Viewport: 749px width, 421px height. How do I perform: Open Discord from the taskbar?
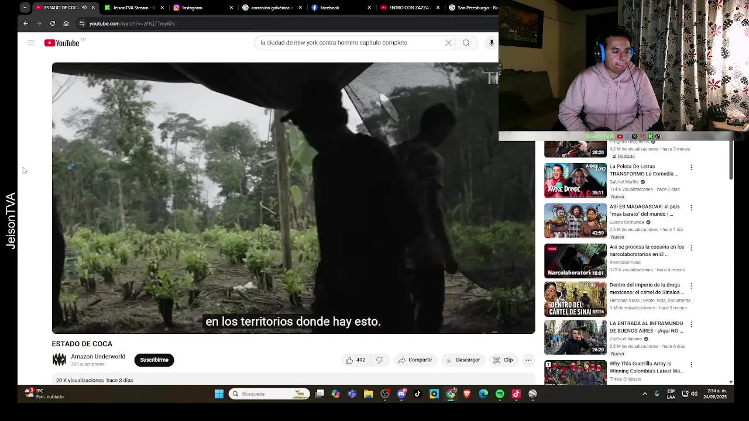click(401, 394)
